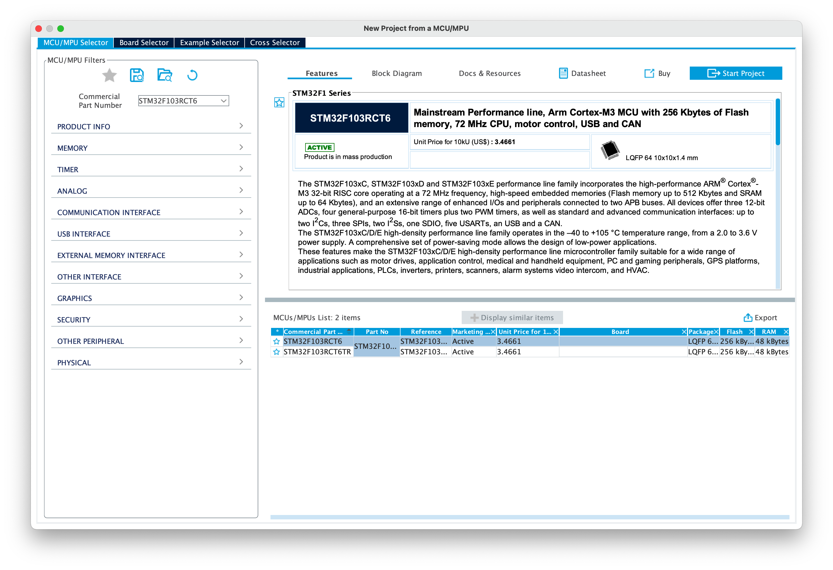The height and width of the screenshot is (570, 833).
Task: Open the Datasheet document icon
Action: tap(563, 73)
